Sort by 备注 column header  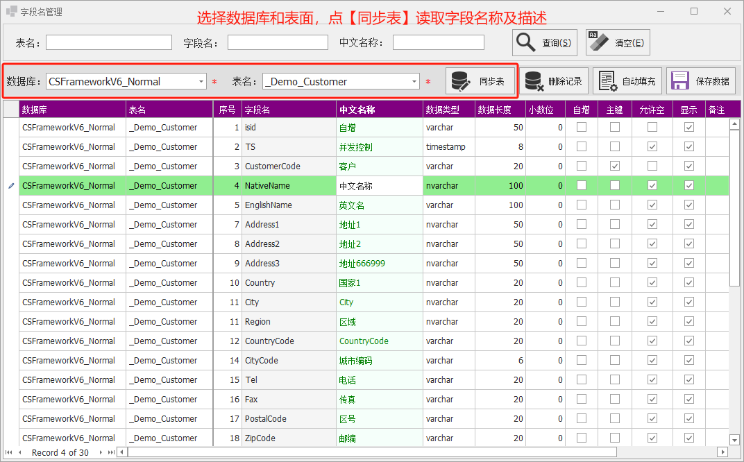click(722, 110)
